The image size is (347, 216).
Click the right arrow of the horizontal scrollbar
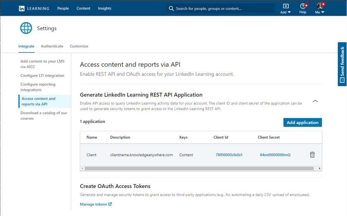(x=319, y=168)
